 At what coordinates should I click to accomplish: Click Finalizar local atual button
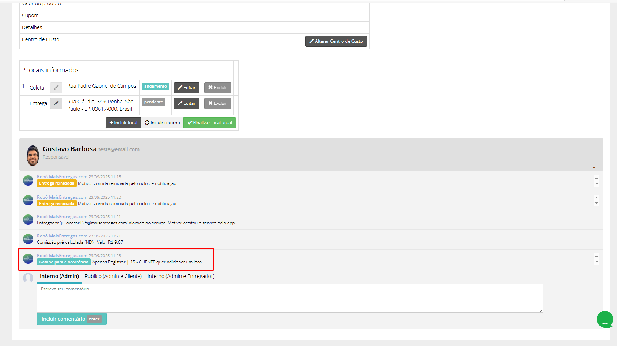coord(210,123)
